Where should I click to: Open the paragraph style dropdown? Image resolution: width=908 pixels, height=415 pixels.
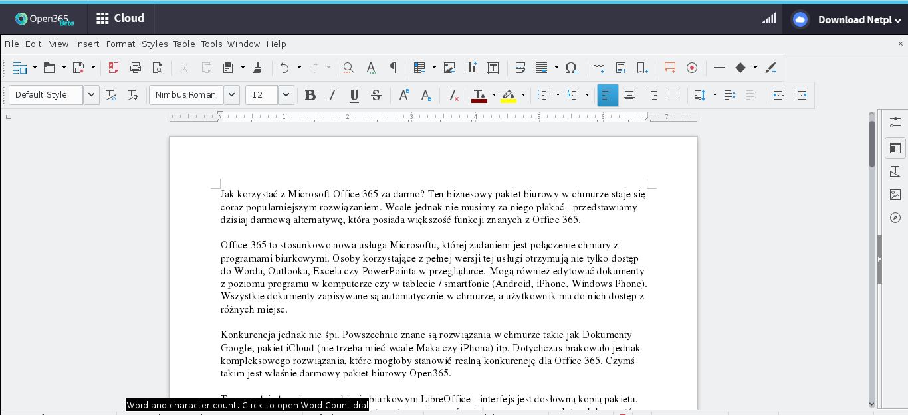pos(91,95)
